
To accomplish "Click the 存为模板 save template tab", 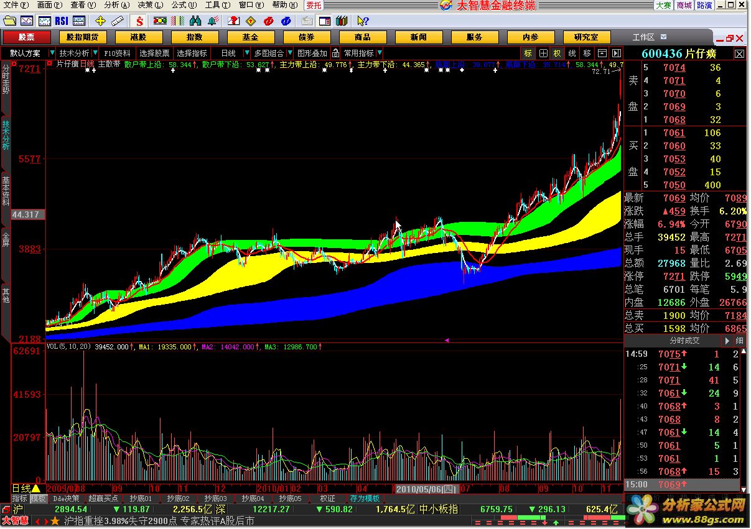I will coord(365,499).
